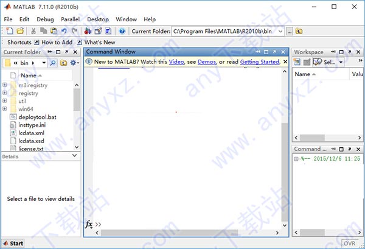Open GUIDE toolbar icon

tap(98, 31)
